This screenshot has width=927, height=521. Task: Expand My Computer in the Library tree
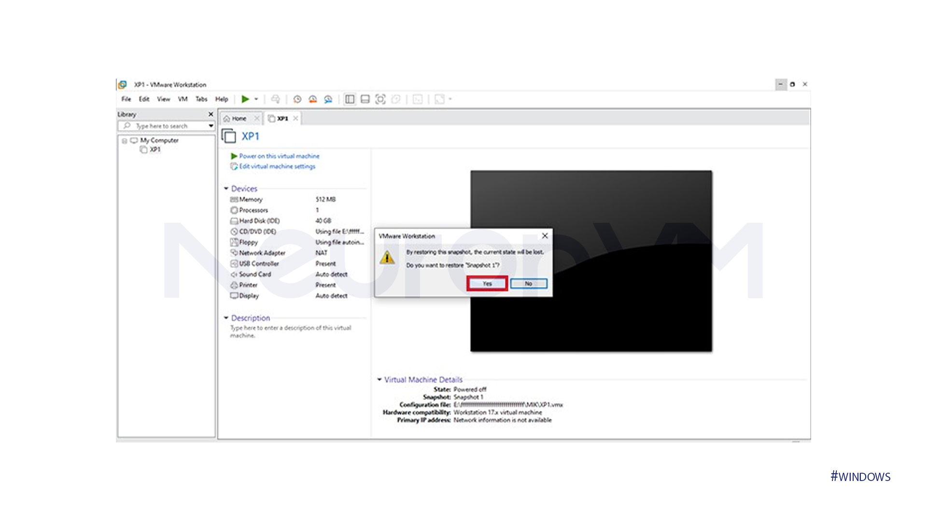point(126,140)
